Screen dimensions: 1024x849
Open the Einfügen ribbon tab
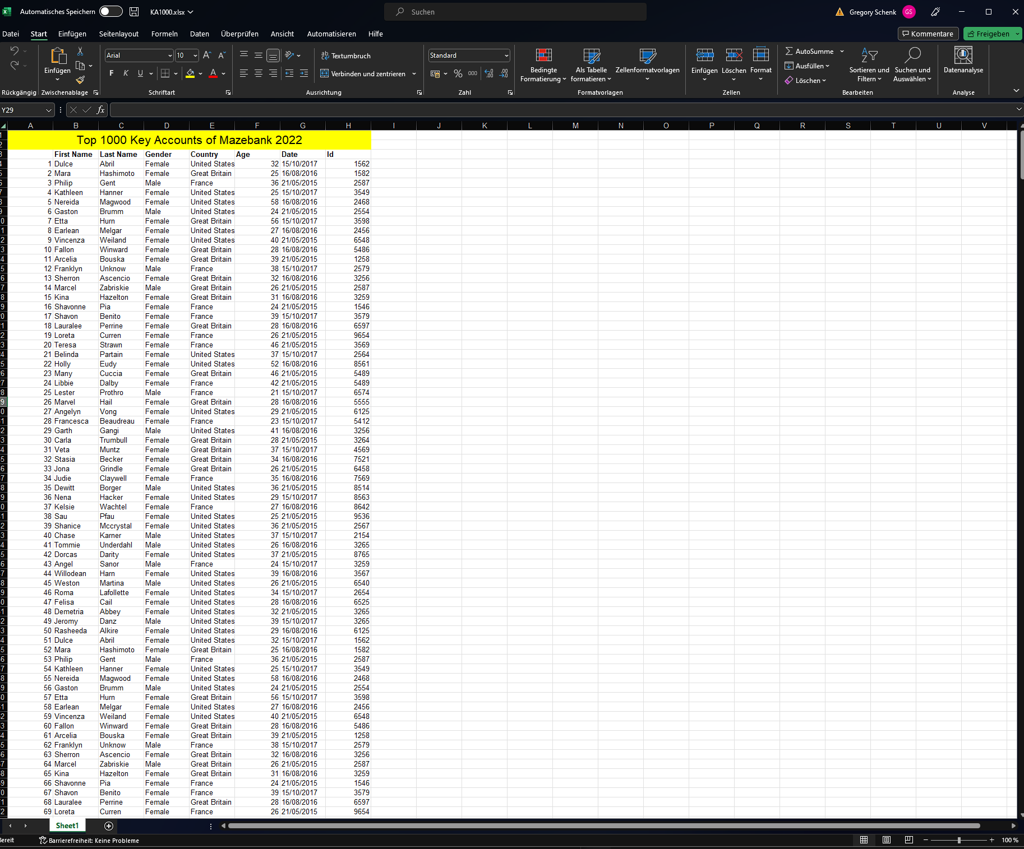coord(72,34)
